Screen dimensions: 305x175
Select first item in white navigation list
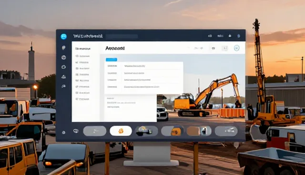pyautogui.click(x=82, y=56)
